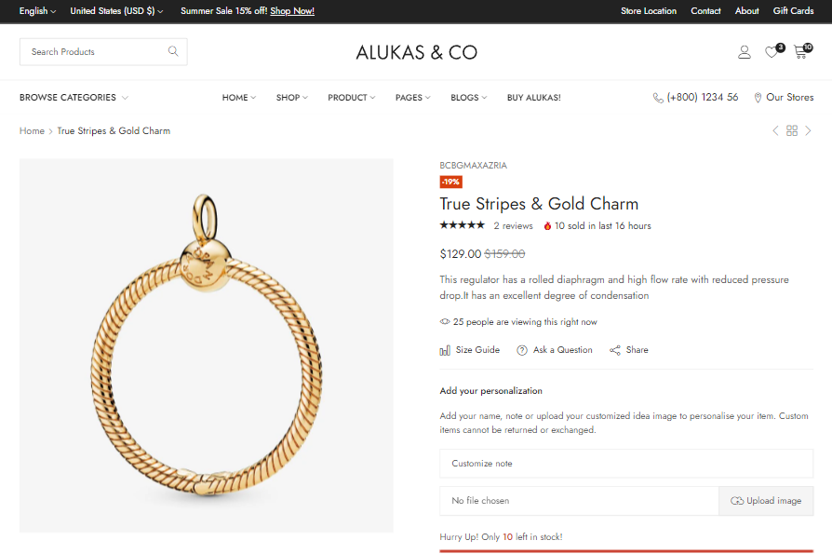
Task: Expand the English language dropdown
Action: [37, 11]
